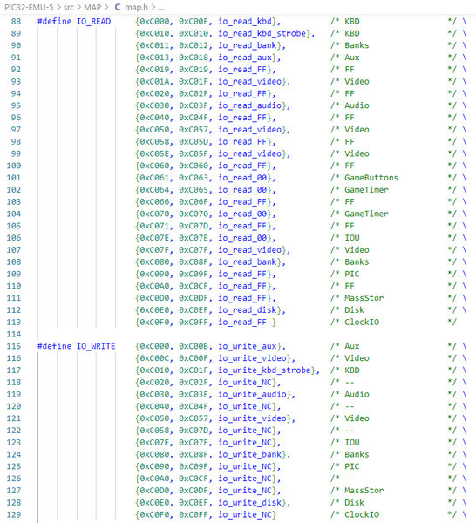Click io_read_audio on line 95
The height and width of the screenshot is (523, 476).
[250, 105]
